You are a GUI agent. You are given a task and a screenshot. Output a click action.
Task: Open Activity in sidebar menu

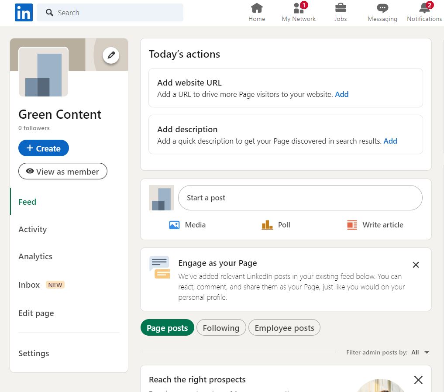click(33, 229)
